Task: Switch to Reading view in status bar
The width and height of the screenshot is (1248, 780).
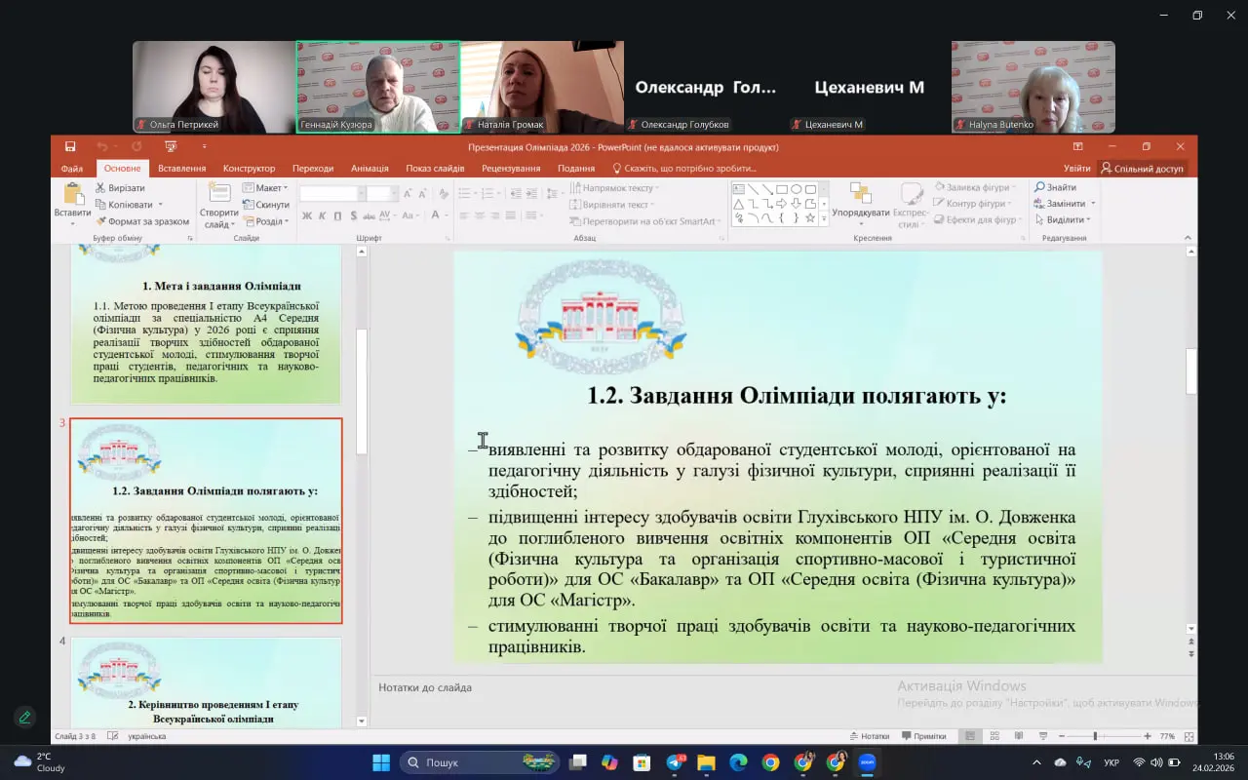Action: coord(1019,736)
